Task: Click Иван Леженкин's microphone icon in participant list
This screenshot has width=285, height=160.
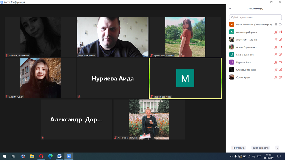Action: point(276,25)
